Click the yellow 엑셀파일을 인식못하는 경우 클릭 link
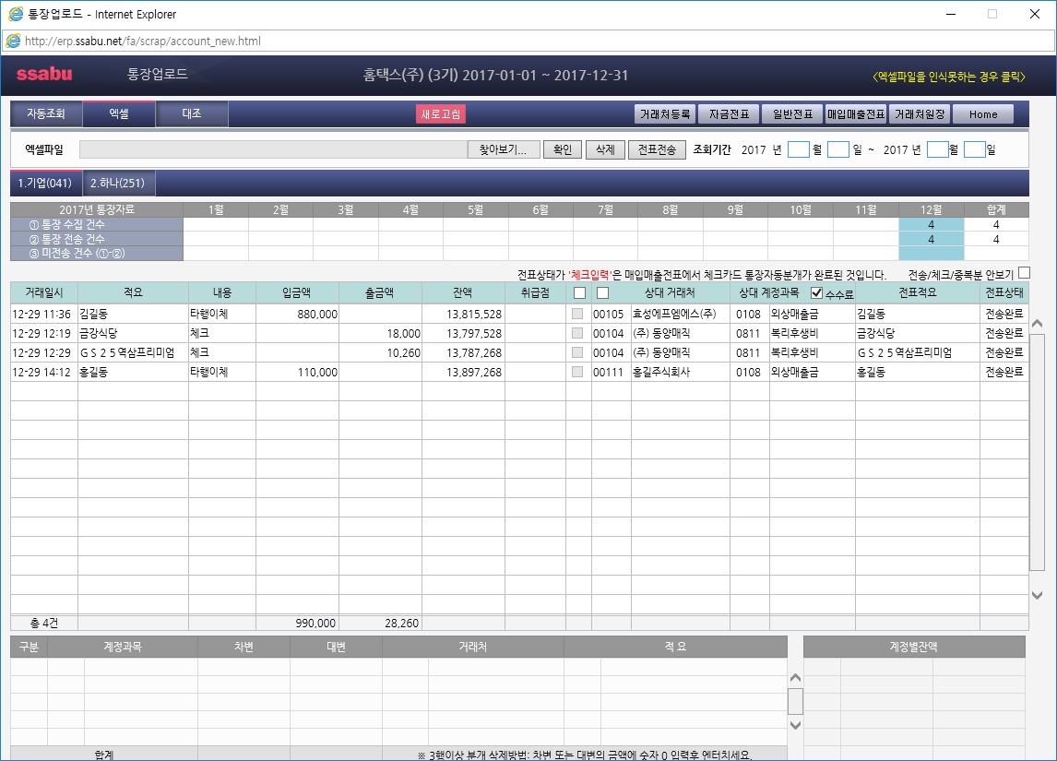 tap(948, 77)
